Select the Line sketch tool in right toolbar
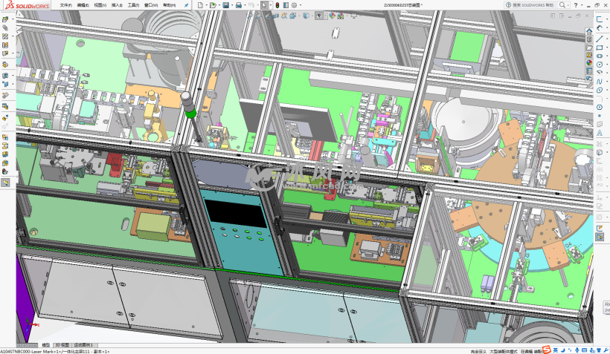 click(600, 39)
